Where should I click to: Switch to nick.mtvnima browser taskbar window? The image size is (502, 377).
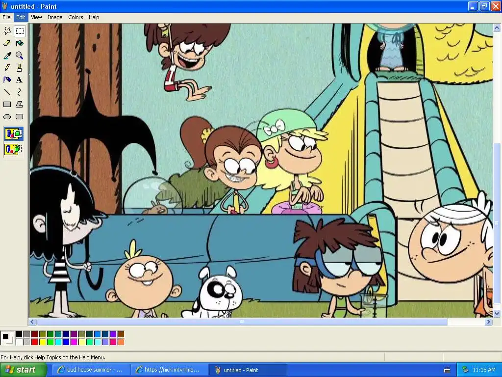[169, 370]
